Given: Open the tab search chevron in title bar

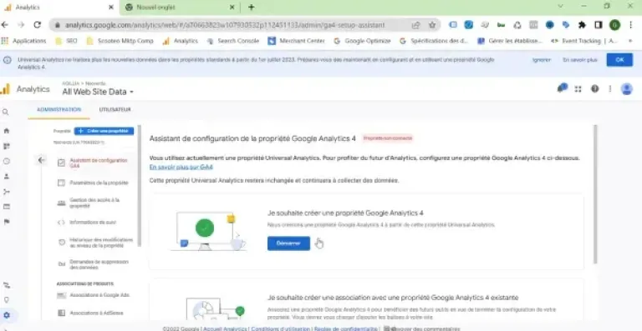Looking at the screenshot, I should 561,6.
